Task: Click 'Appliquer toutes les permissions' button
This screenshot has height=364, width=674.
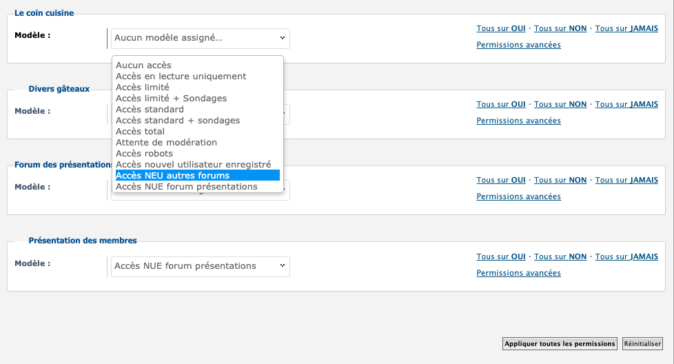Action: click(560, 343)
